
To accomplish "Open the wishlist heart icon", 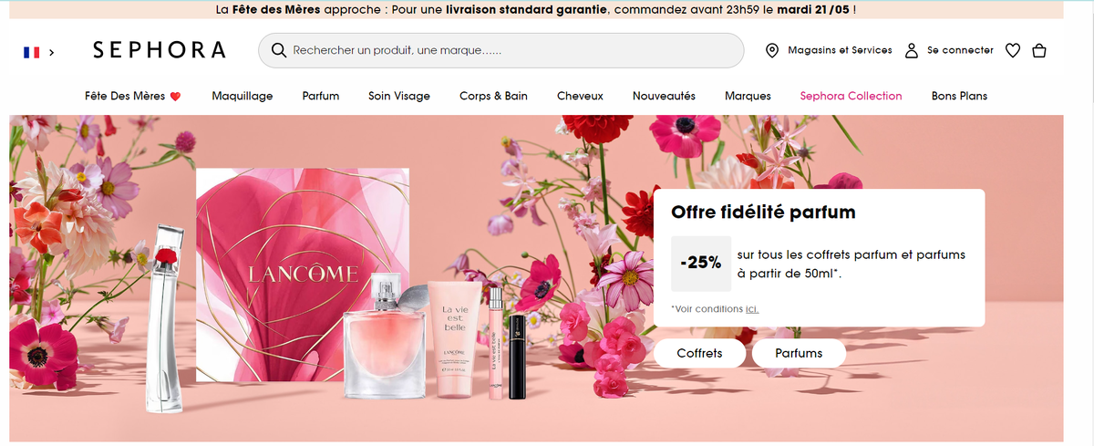I will coord(1012,51).
